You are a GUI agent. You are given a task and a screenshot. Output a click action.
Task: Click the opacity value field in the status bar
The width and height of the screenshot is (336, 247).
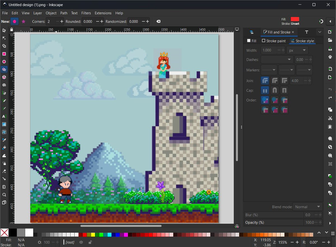click(46, 242)
